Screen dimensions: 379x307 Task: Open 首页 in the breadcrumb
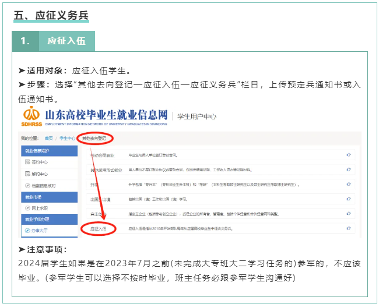(x=48, y=138)
